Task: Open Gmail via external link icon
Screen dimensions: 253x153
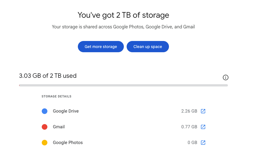Action: (x=203, y=127)
